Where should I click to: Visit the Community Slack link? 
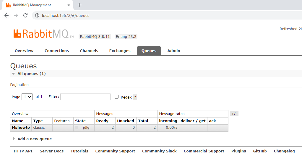[159, 151]
